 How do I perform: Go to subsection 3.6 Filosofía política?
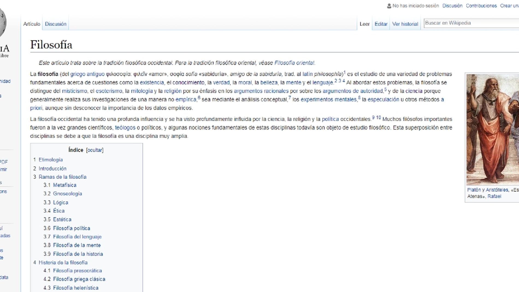pyautogui.click(x=67, y=228)
